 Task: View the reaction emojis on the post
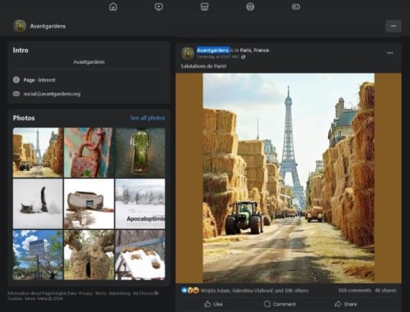(190, 291)
